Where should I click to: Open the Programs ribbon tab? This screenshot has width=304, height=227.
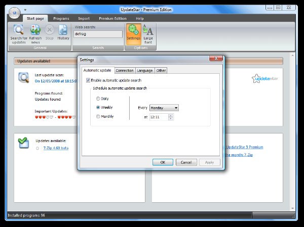(x=61, y=19)
